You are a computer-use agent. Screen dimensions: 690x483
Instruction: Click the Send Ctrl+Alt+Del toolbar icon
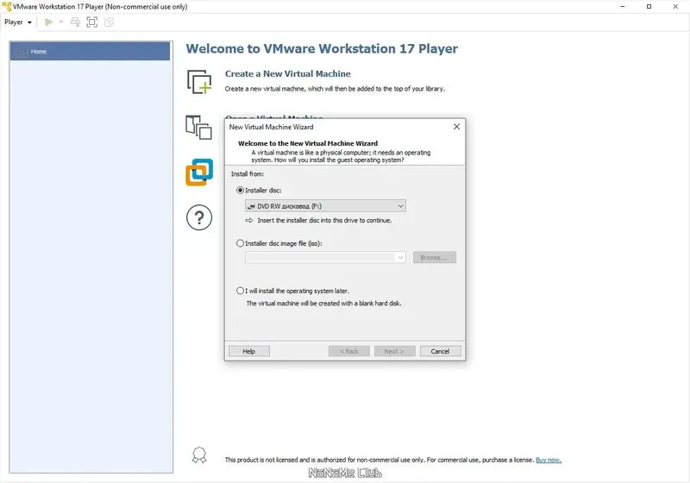(75, 22)
